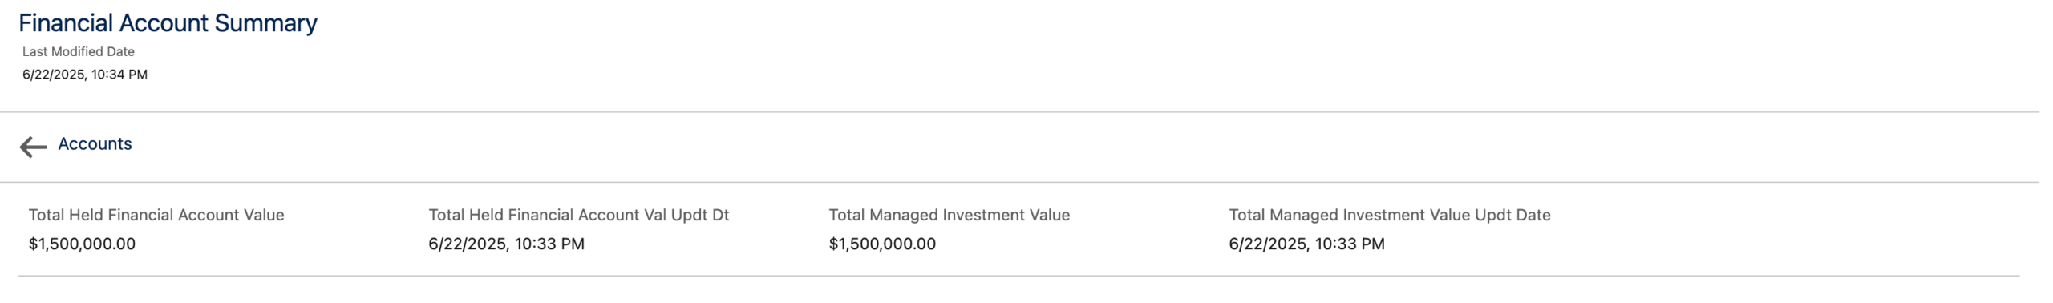Select 10:33 PM time under Held Account Val Updt Dt
Screen dimensions: 2053x303
point(549,244)
